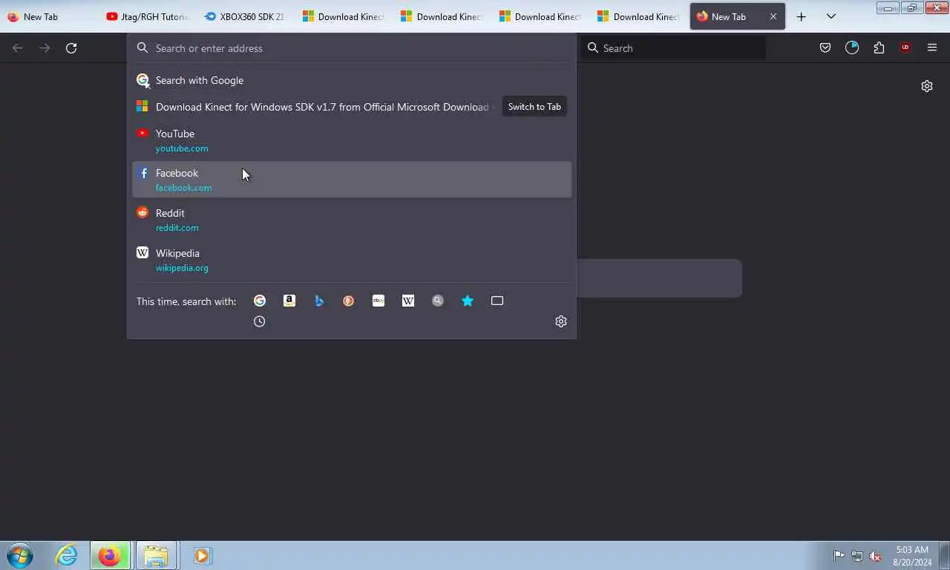Switch to the first New Tab tab

[x=49, y=16]
